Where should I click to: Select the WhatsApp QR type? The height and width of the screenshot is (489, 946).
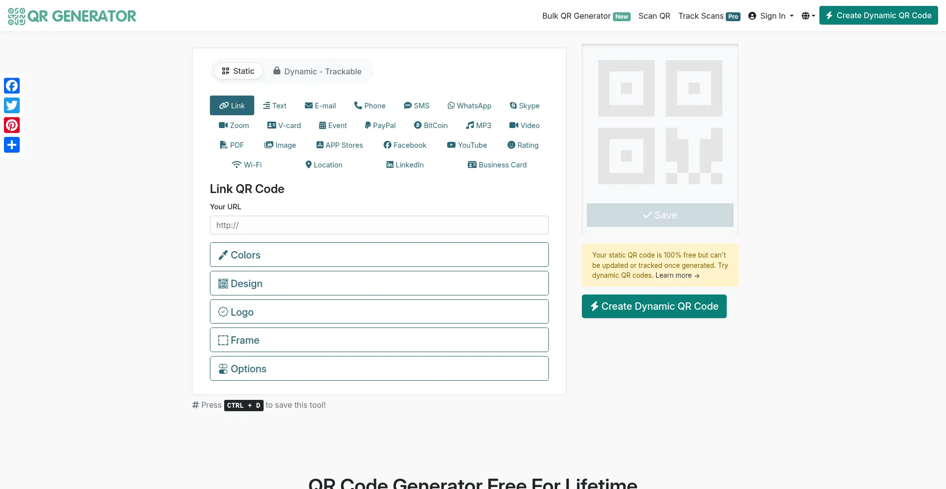click(469, 106)
